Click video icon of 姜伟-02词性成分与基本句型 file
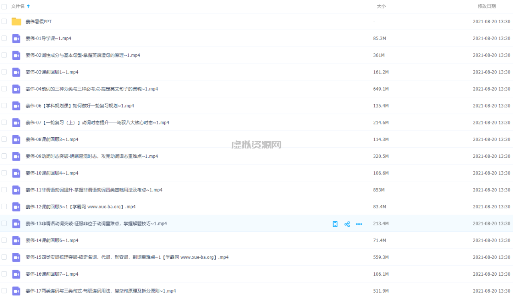Screen dimensions: 513x297 click(16, 55)
